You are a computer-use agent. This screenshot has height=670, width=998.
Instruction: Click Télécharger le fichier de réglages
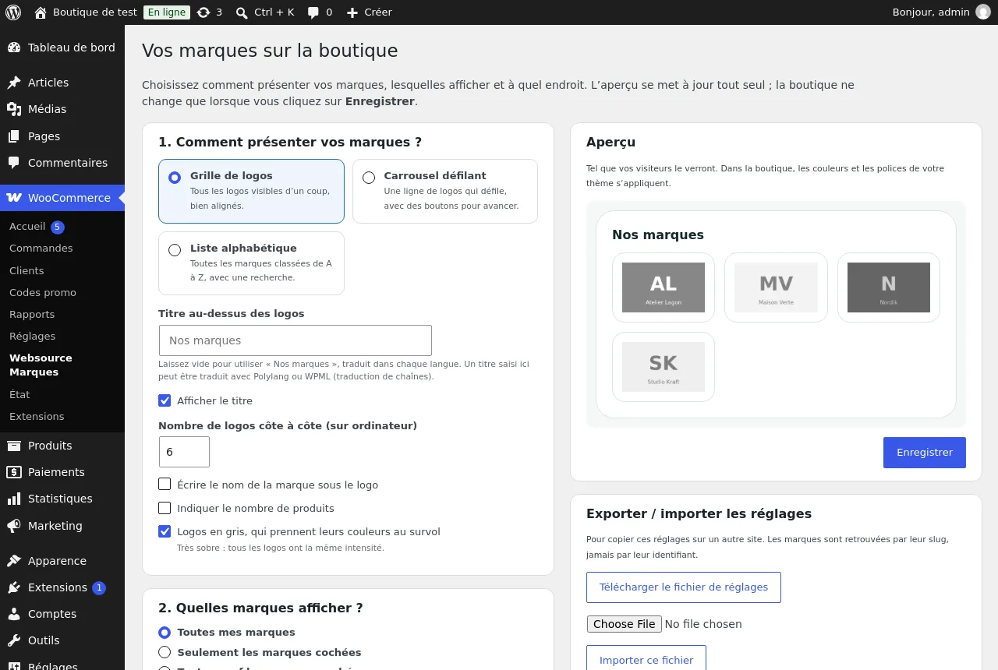[684, 587]
